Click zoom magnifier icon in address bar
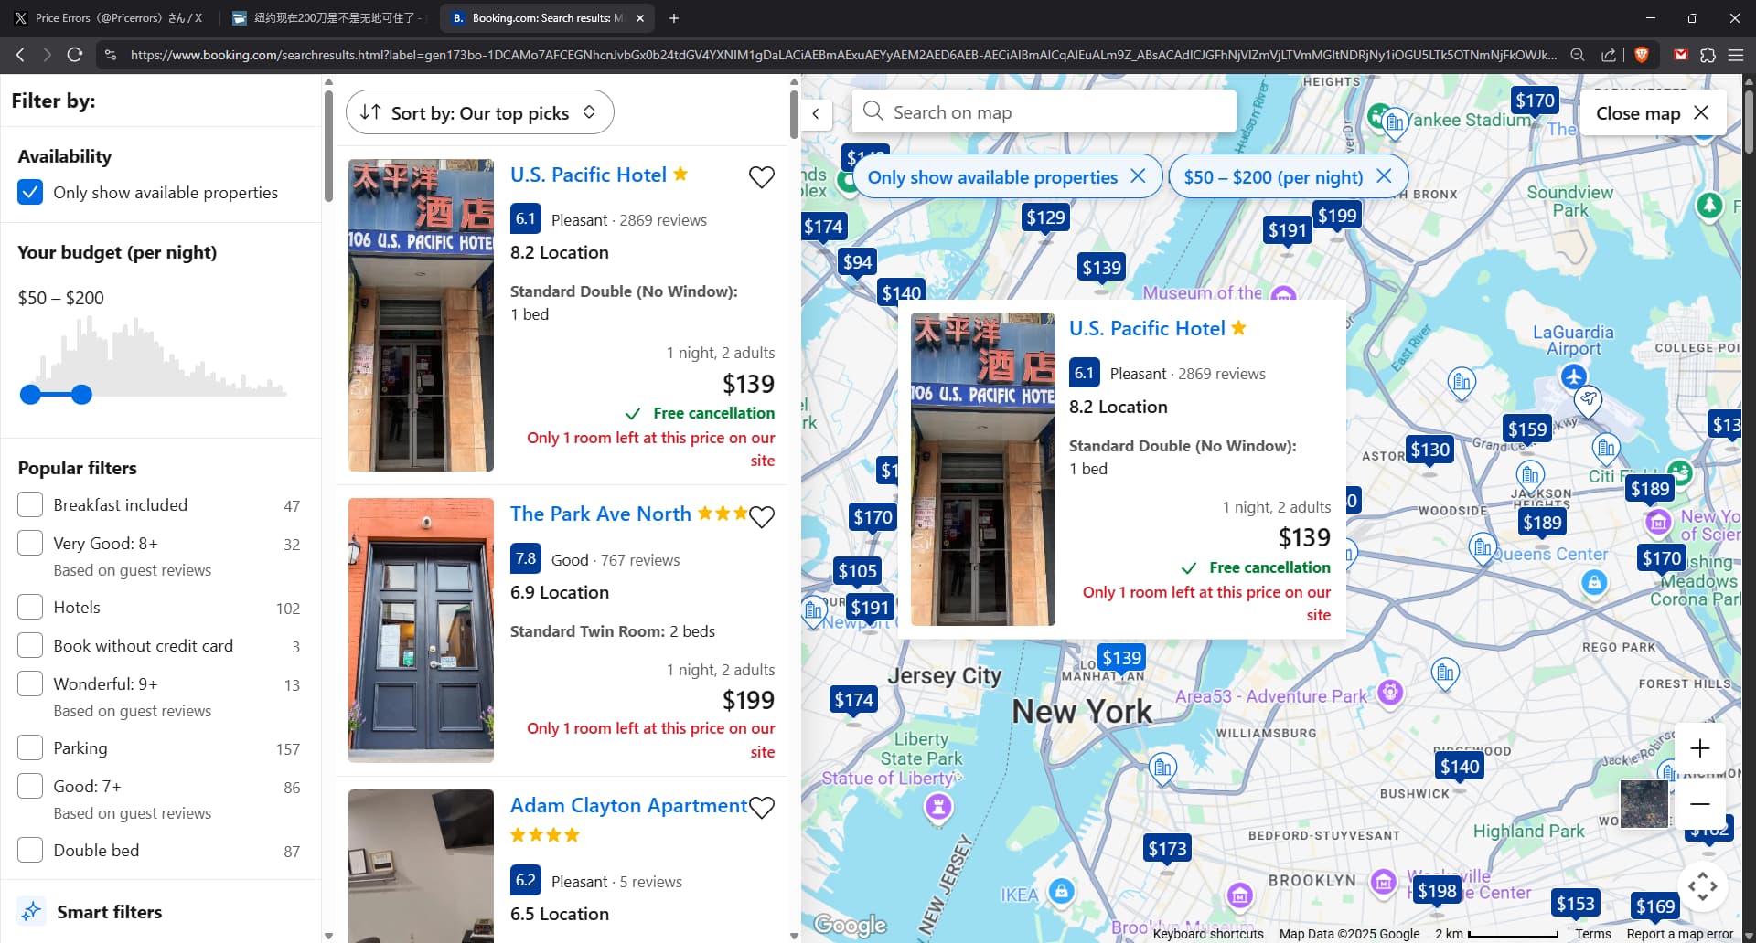Viewport: 1756px width, 943px height. tap(1577, 55)
